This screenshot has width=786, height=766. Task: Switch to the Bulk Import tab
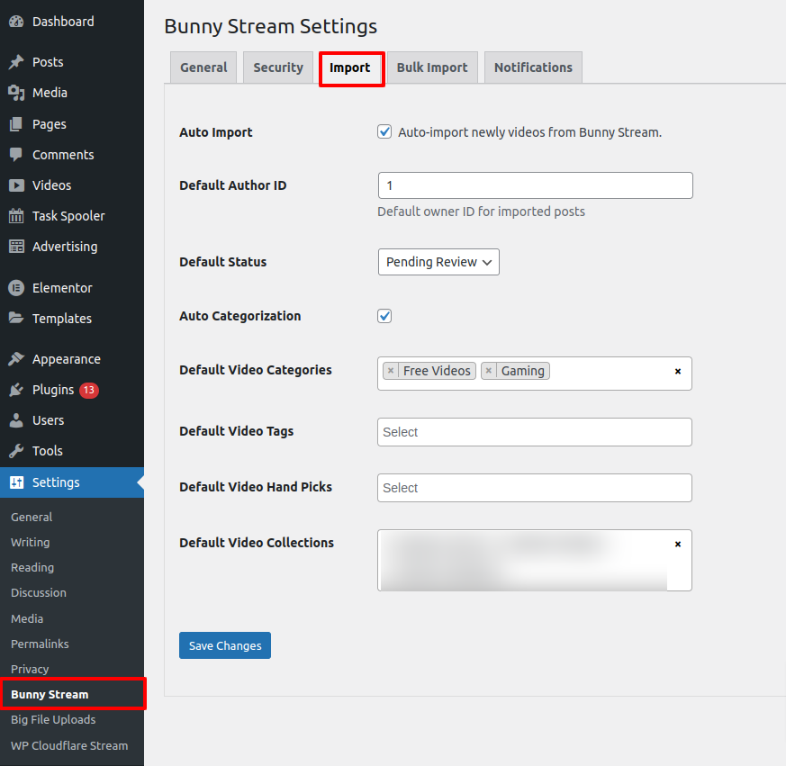pyautogui.click(x=432, y=68)
